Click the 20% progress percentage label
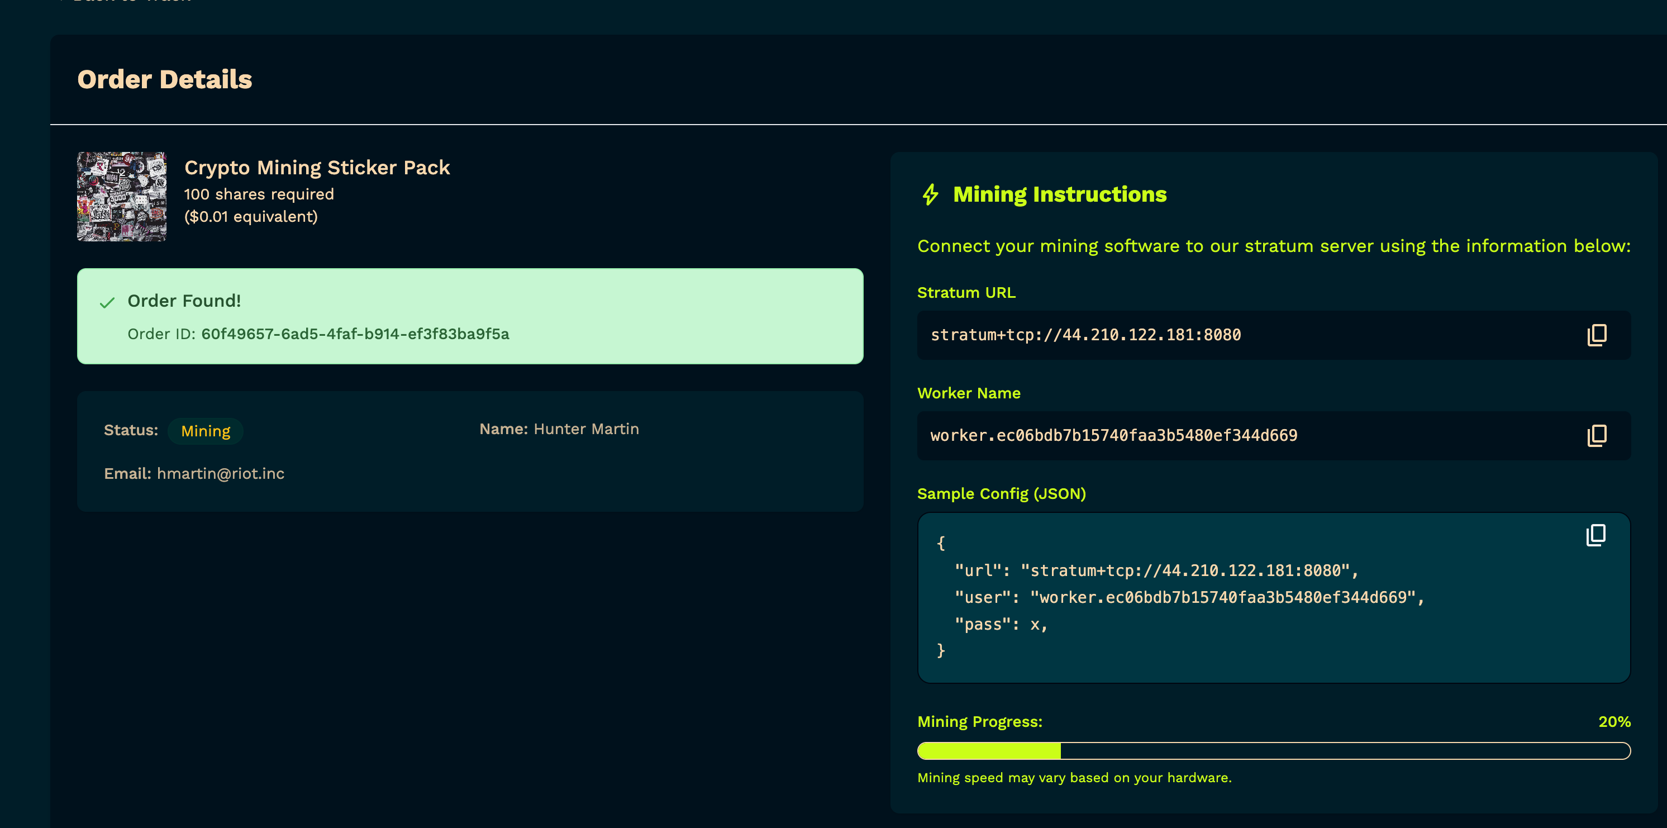The width and height of the screenshot is (1667, 828). (x=1614, y=722)
